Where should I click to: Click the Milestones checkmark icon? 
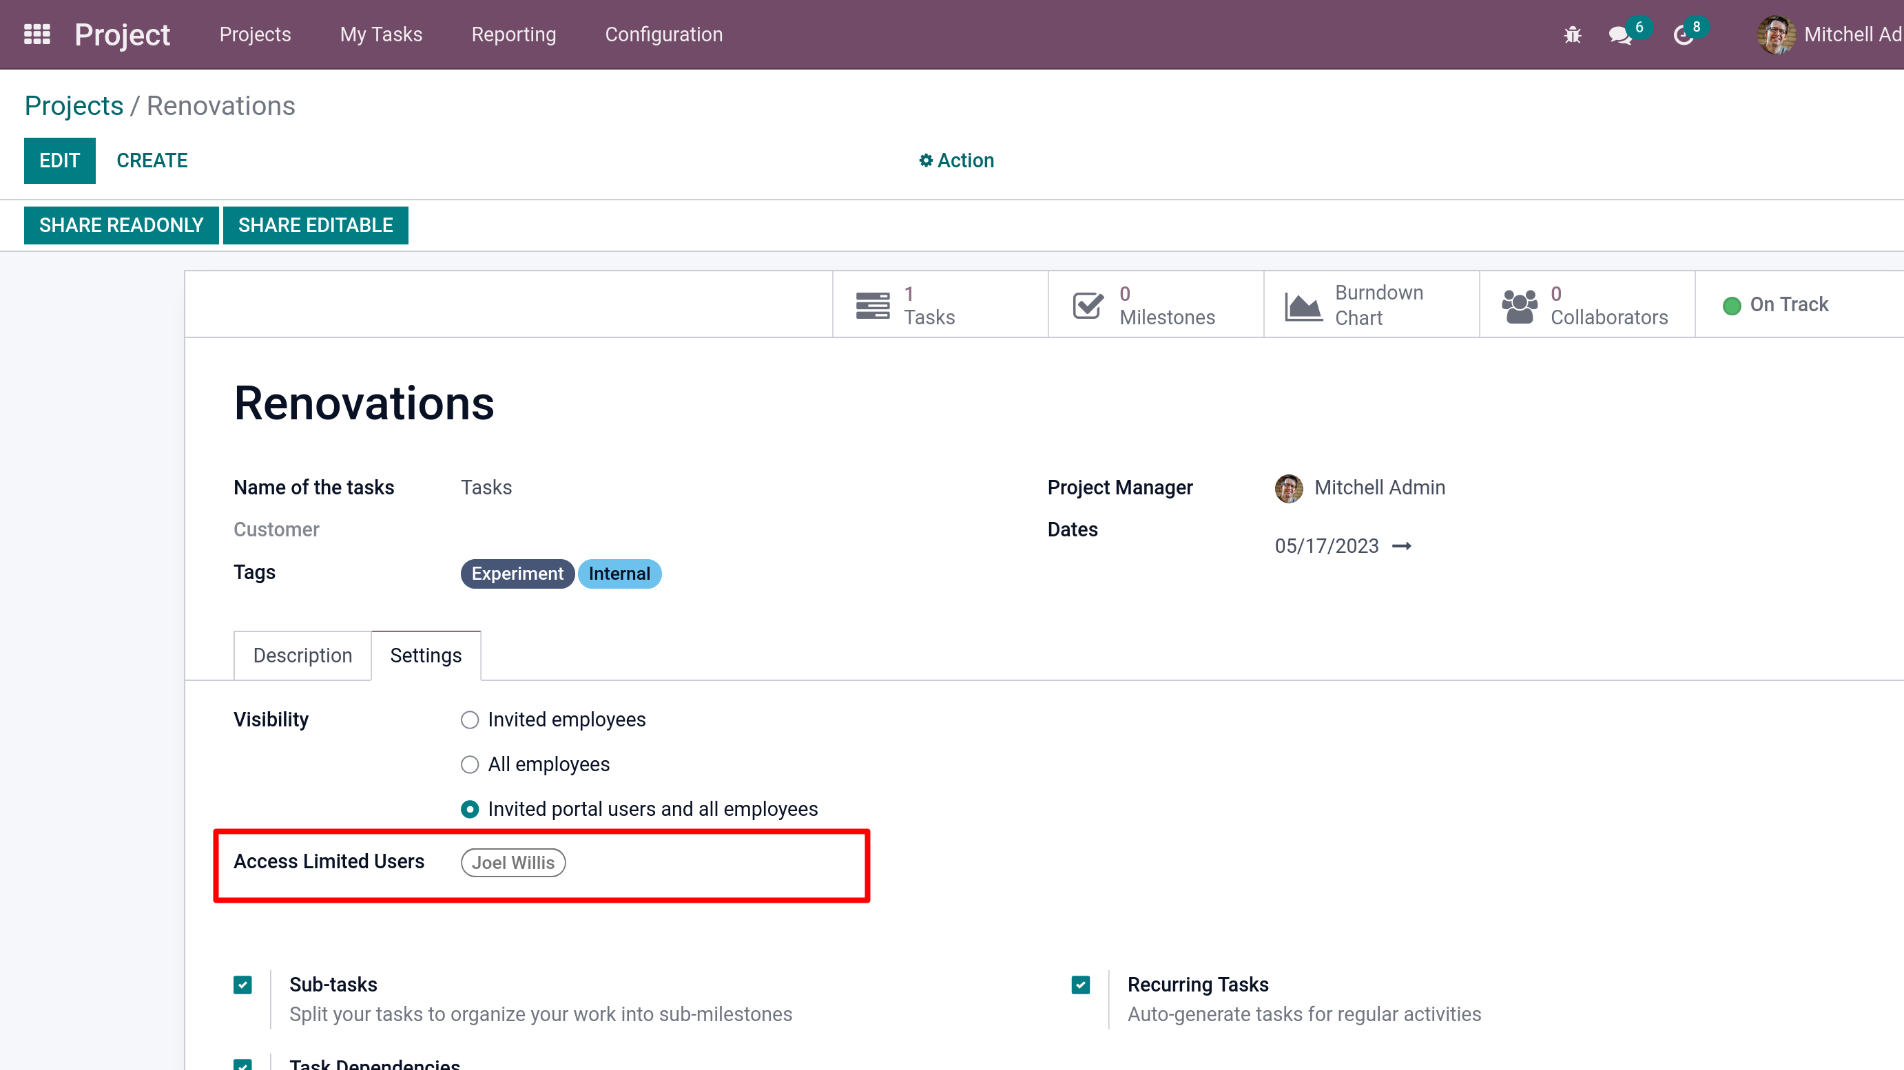pyautogui.click(x=1088, y=305)
